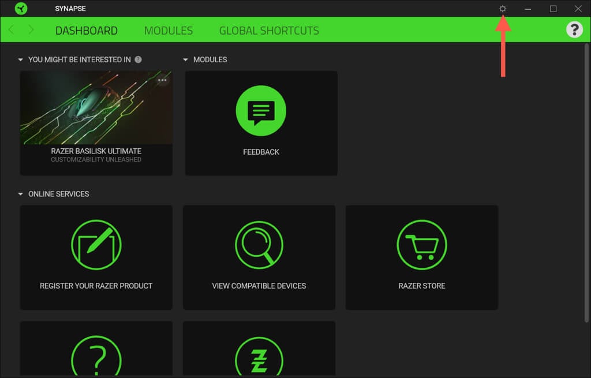Collapse the Modules section arrow

pos(185,59)
